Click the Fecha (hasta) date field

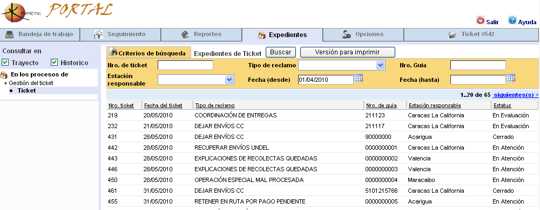tap(478, 80)
